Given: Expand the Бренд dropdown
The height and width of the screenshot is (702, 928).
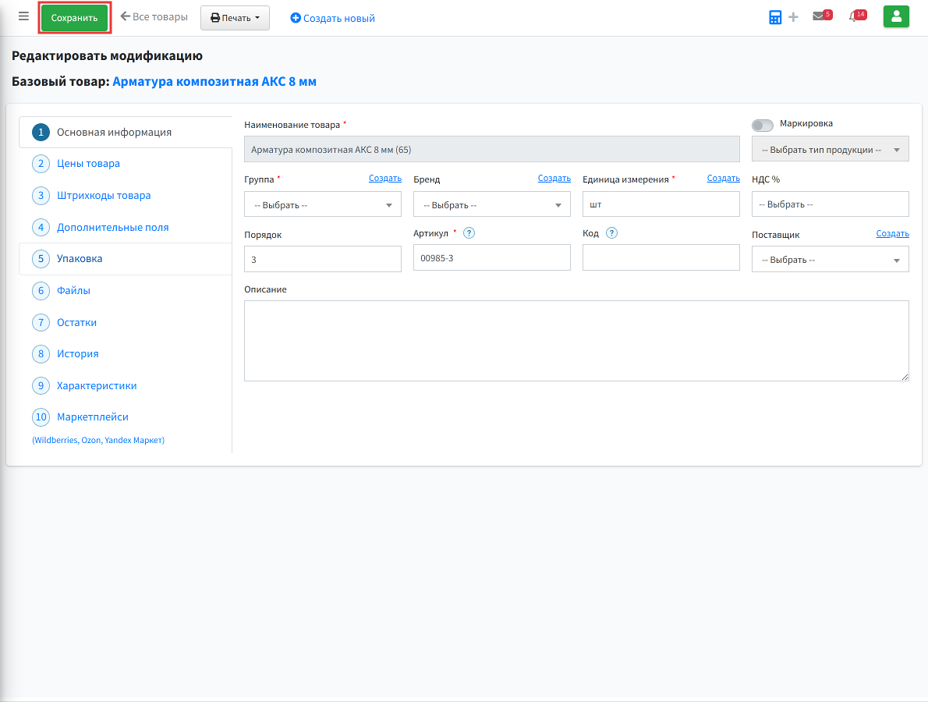Looking at the screenshot, I should click(492, 205).
